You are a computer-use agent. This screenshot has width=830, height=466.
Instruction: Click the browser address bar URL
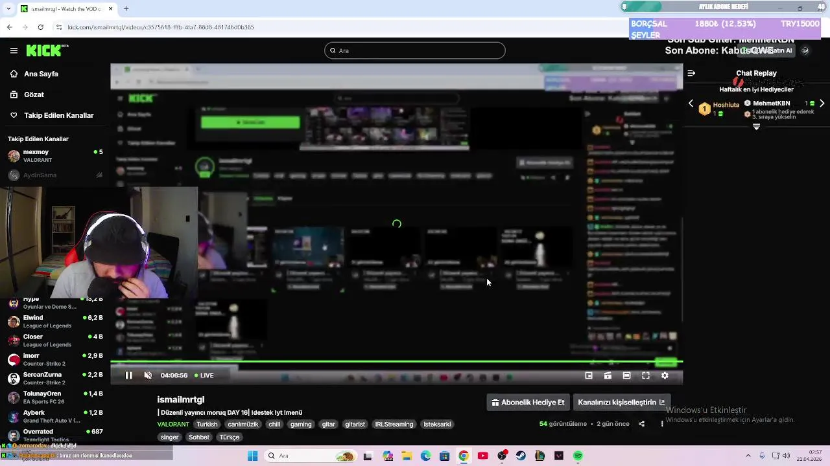click(x=161, y=27)
